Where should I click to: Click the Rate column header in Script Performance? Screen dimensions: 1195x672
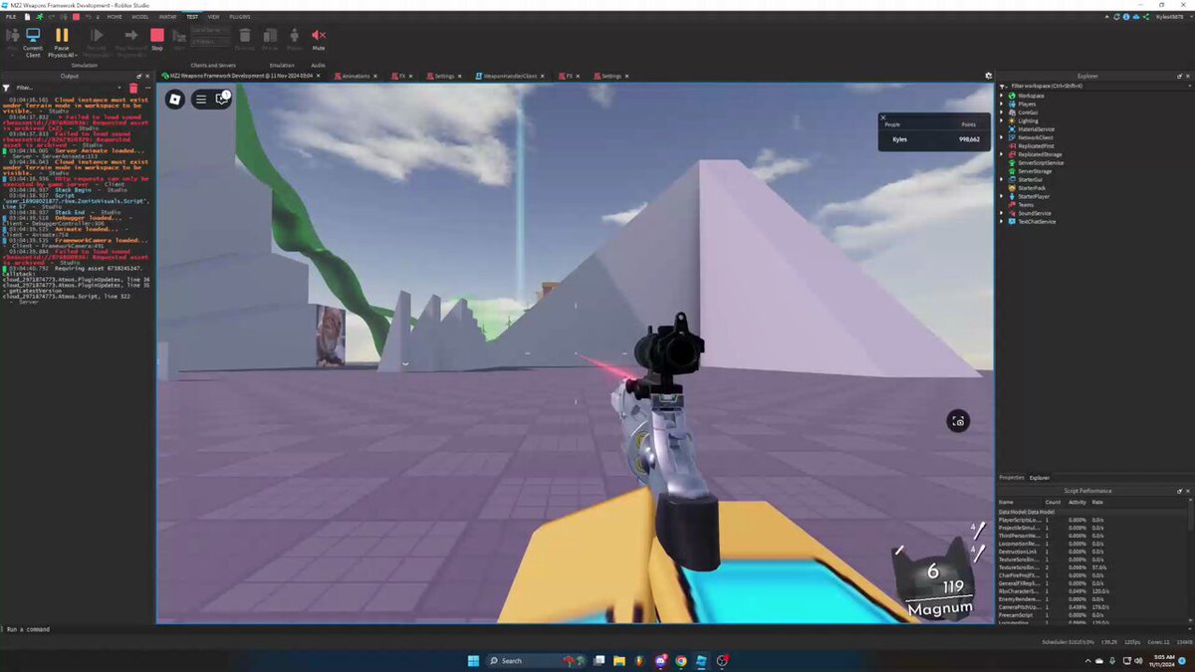pyautogui.click(x=1097, y=502)
